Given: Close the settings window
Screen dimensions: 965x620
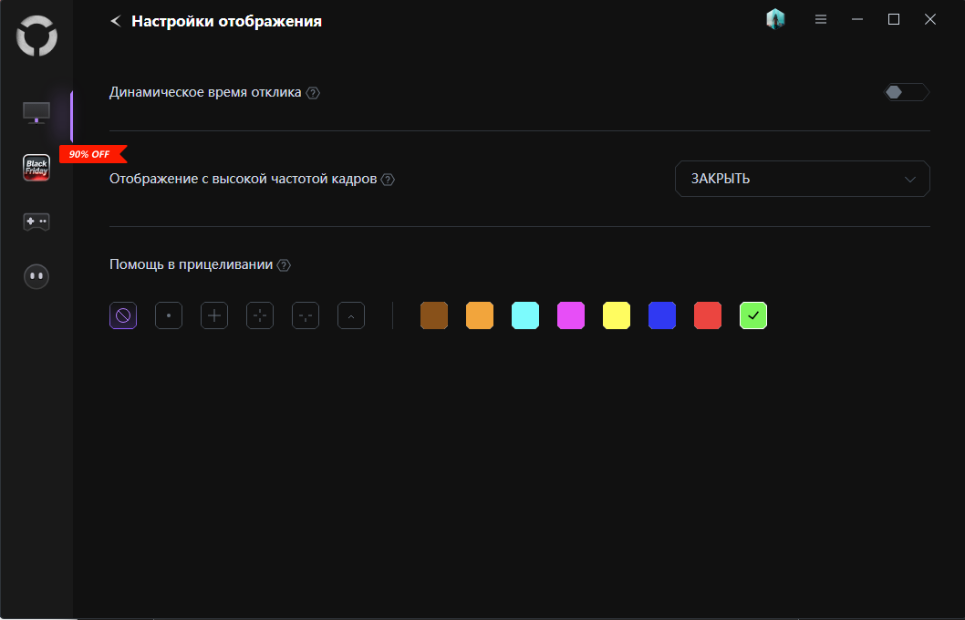Looking at the screenshot, I should tap(930, 20).
